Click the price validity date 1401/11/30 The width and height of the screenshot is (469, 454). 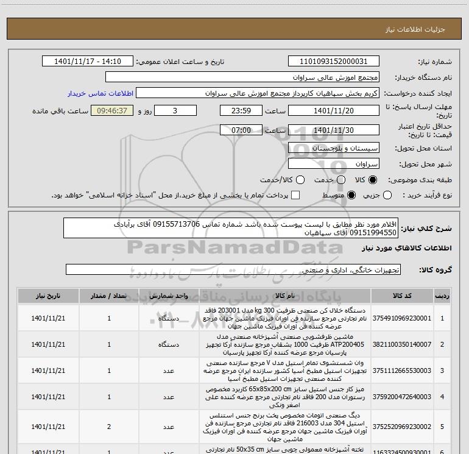tap(334, 130)
